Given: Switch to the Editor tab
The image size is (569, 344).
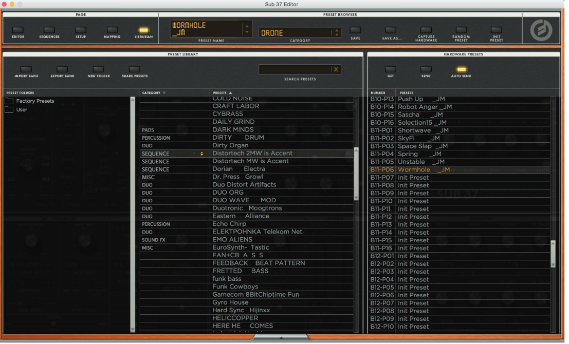Looking at the screenshot, I should click(19, 30).
